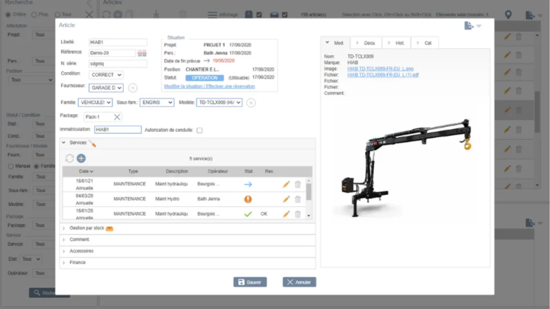Screen dimensions: 550x309
Task: Open the Condition dropdown
Action: pos(106,75)
